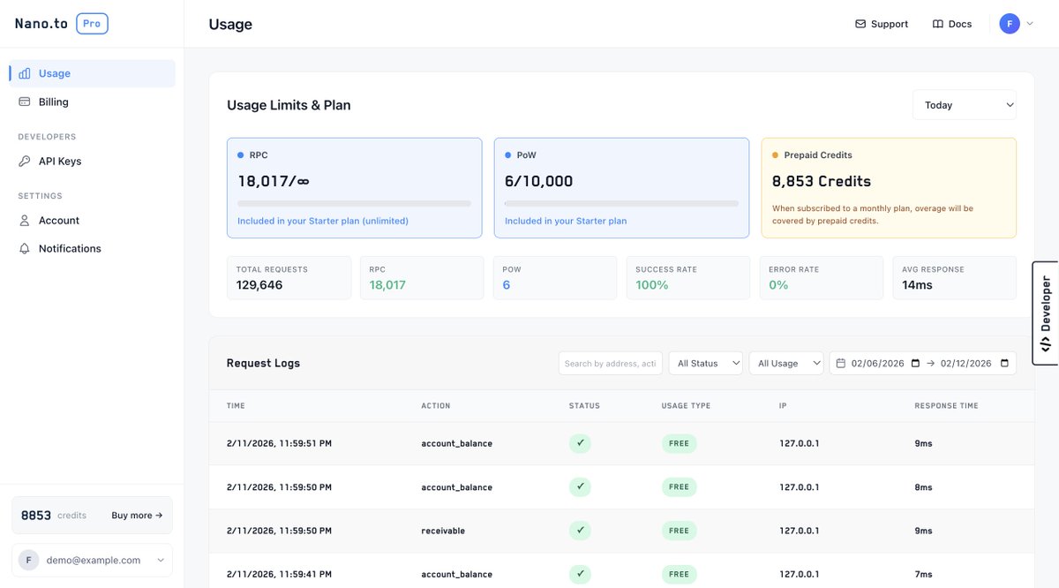Screen dimensions: 1059x588
Task: Open the Today period dropdown
Action: click(965, 104)
